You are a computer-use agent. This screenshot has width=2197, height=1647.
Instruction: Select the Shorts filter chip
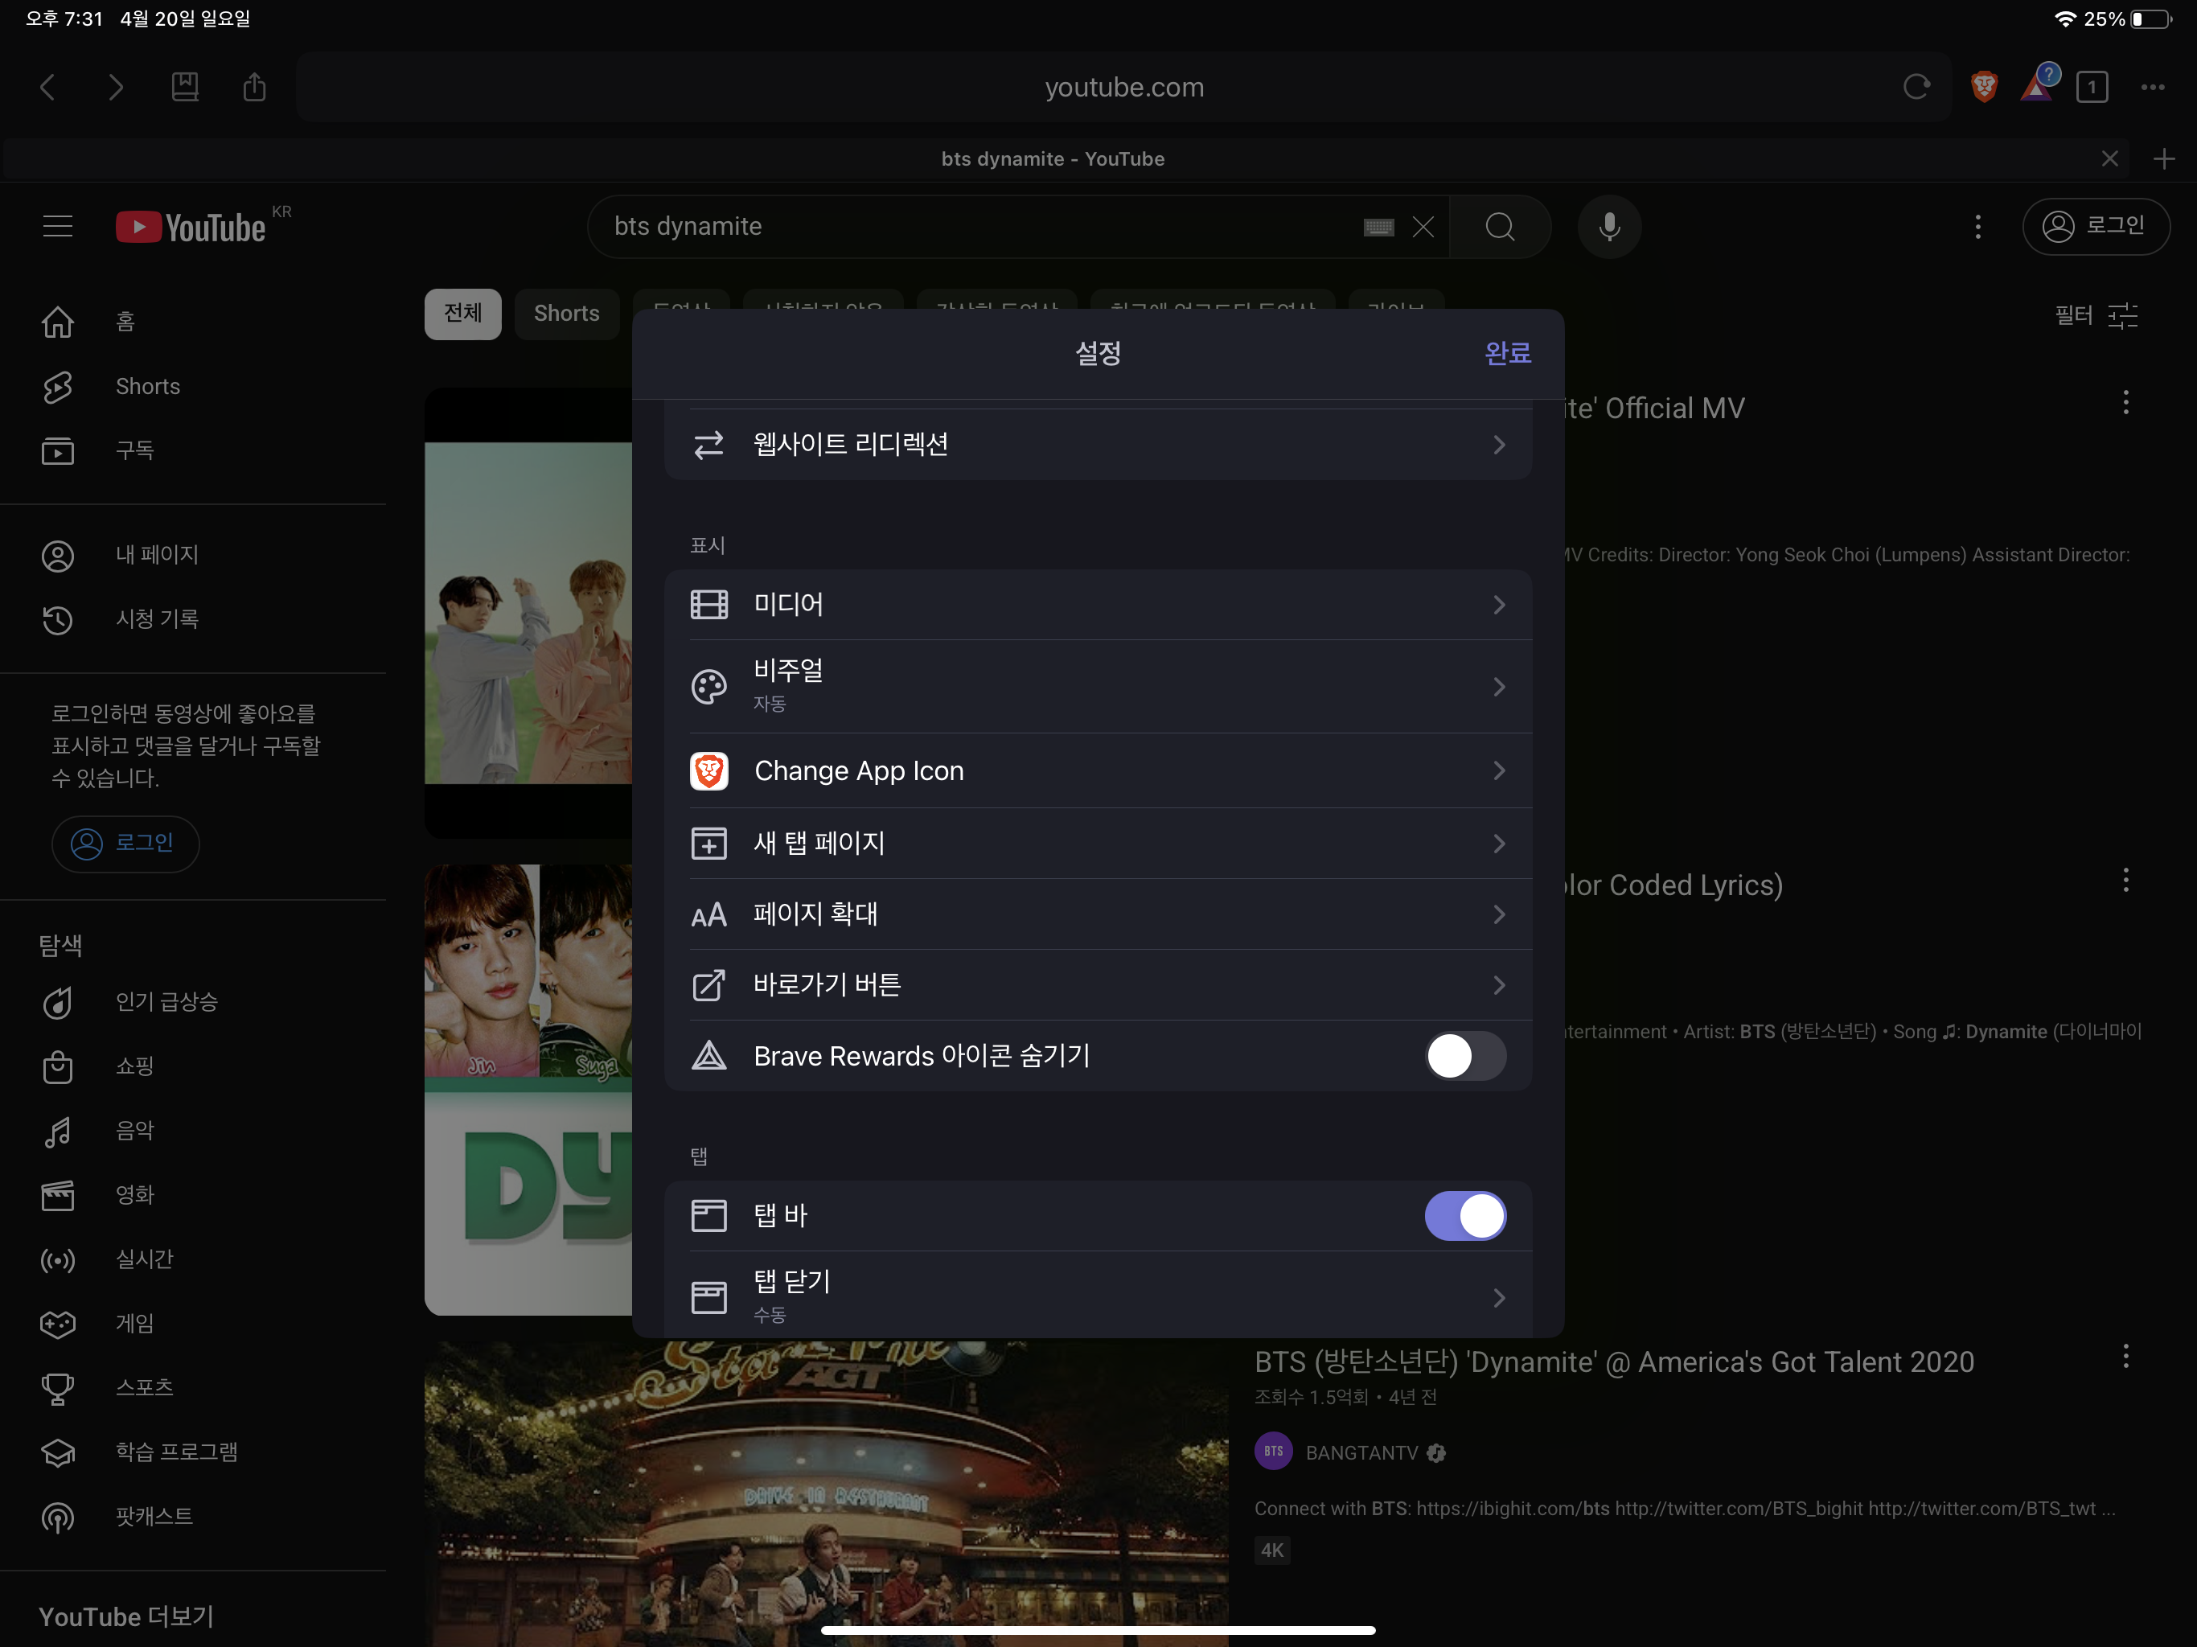click(x=566, y=314)
